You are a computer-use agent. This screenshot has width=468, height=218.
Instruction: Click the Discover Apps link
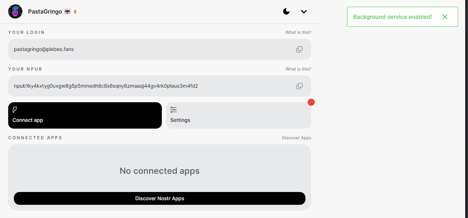point(297,138)
